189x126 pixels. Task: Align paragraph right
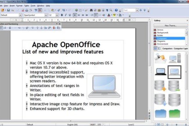coord(83,15)
